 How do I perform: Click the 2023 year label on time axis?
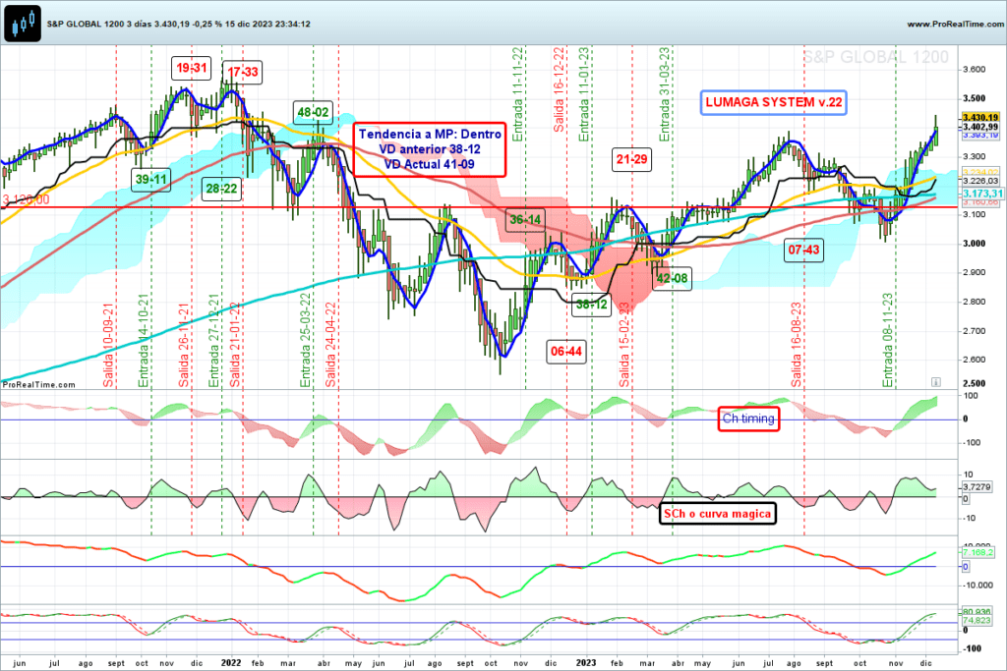coord(586,663)
